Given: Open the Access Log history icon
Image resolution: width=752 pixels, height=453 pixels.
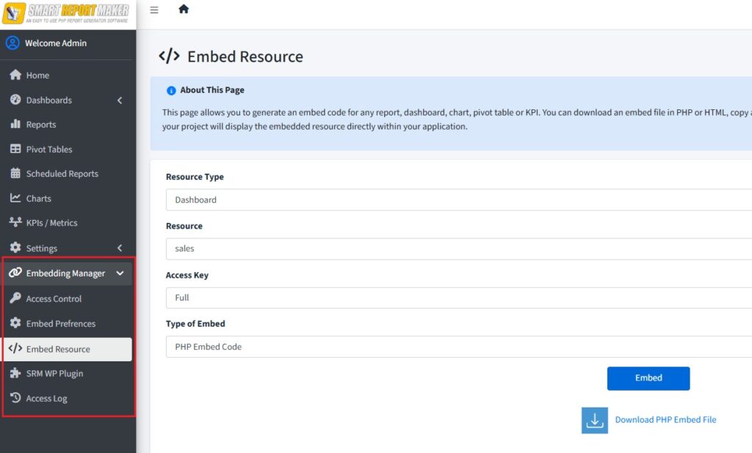Looking at the screenshot, I should click(15, 398).
